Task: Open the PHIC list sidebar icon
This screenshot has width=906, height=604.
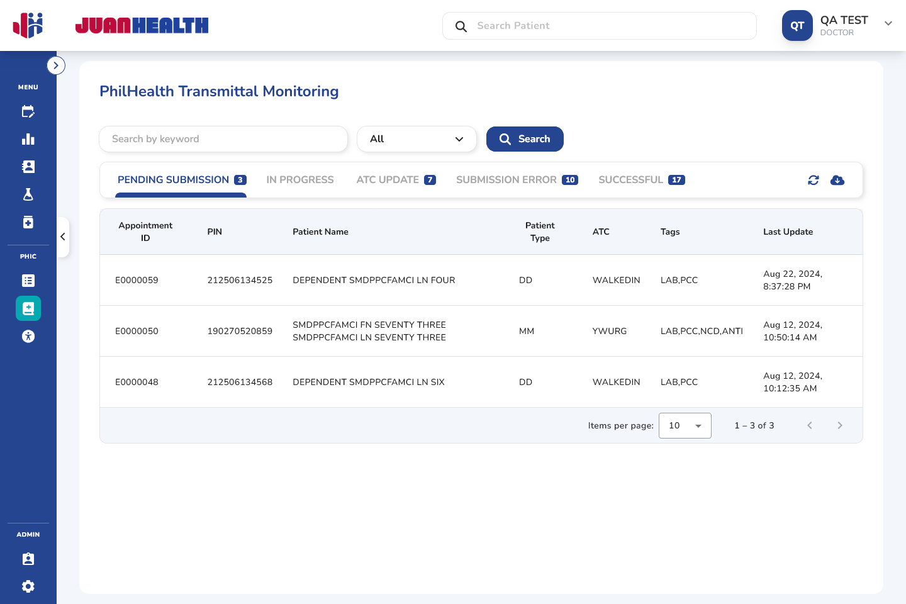Action: (28, 281)
